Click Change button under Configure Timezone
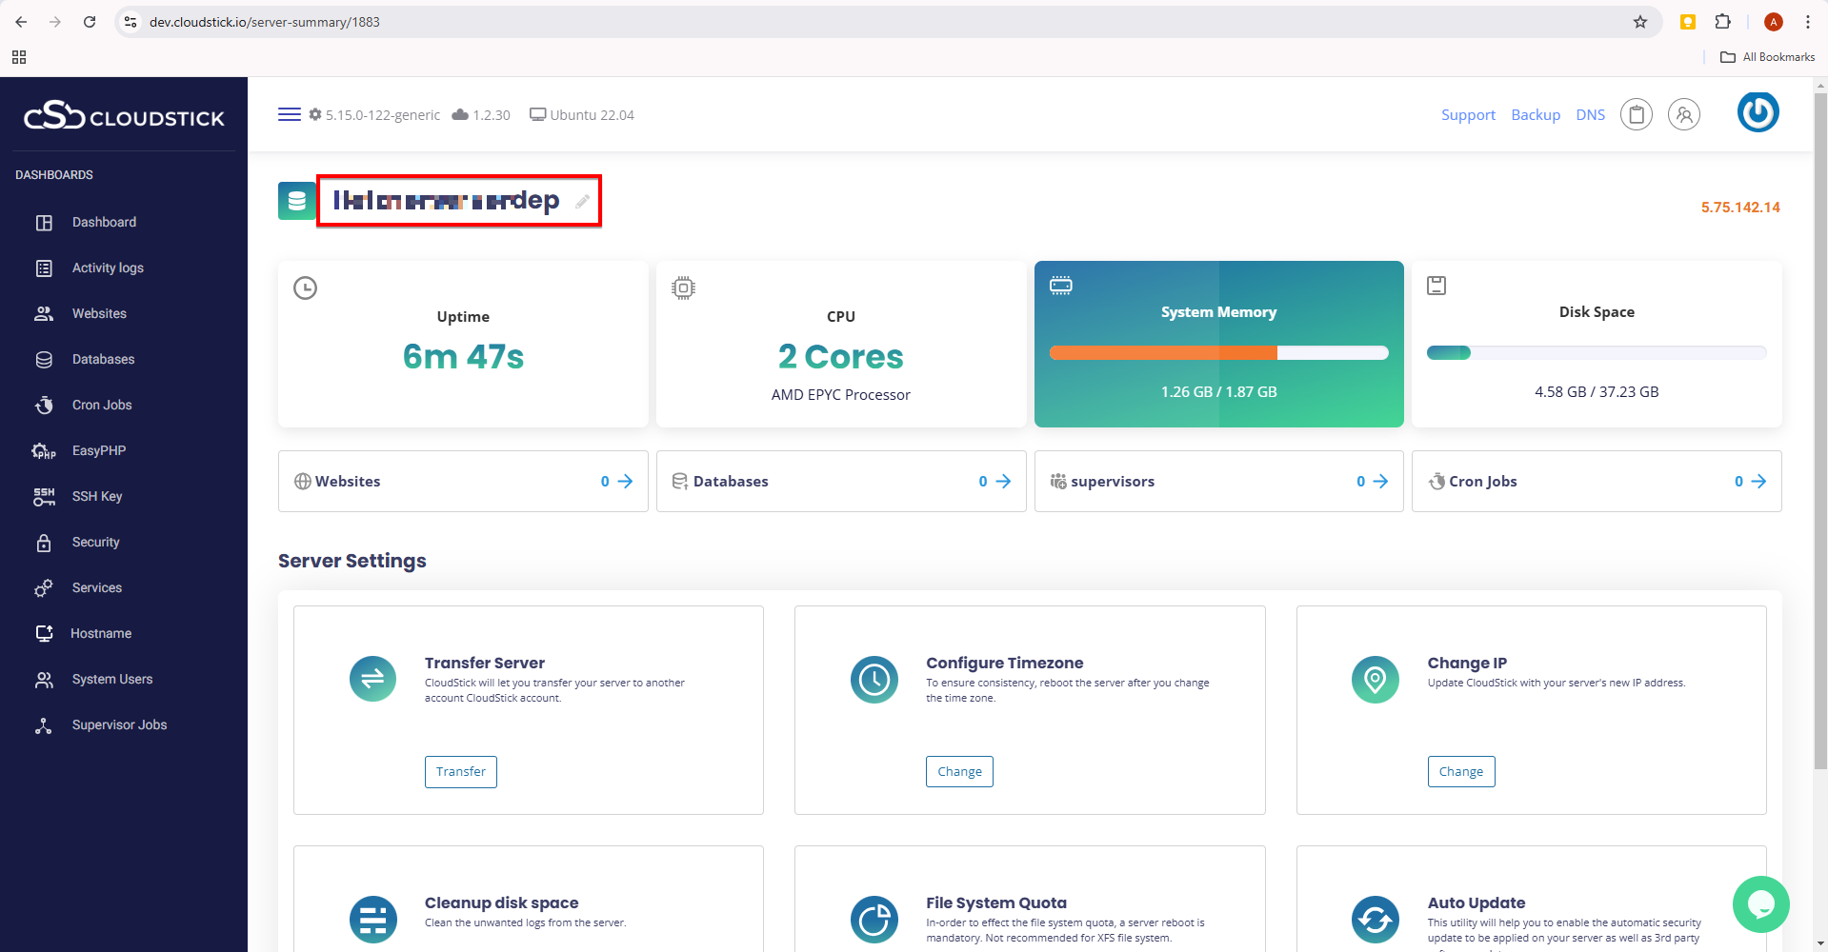1828x952 pixels. (x=958, y=771)
